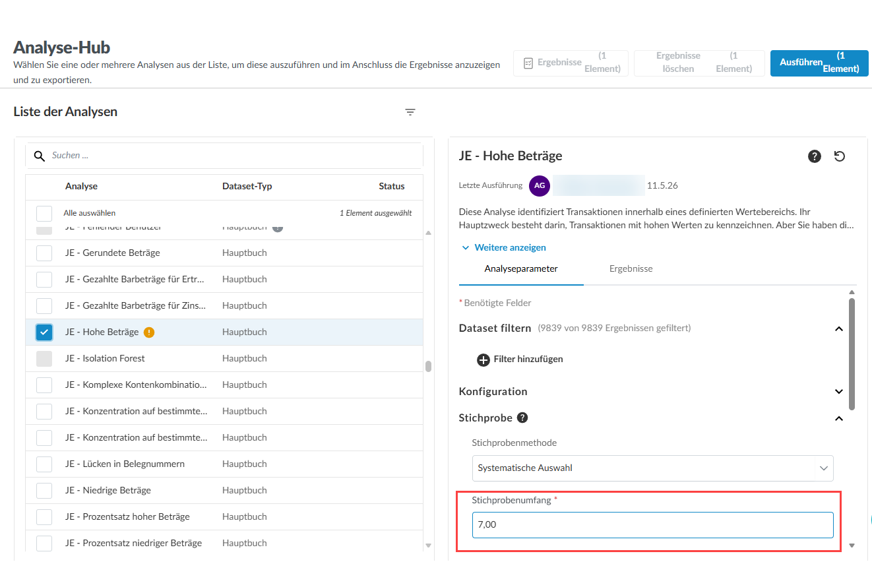Viewport: 872px width, 562px height.
Task: Check the JE - Niedrige Beträge checkbox
Action: (x=44, y=490)
